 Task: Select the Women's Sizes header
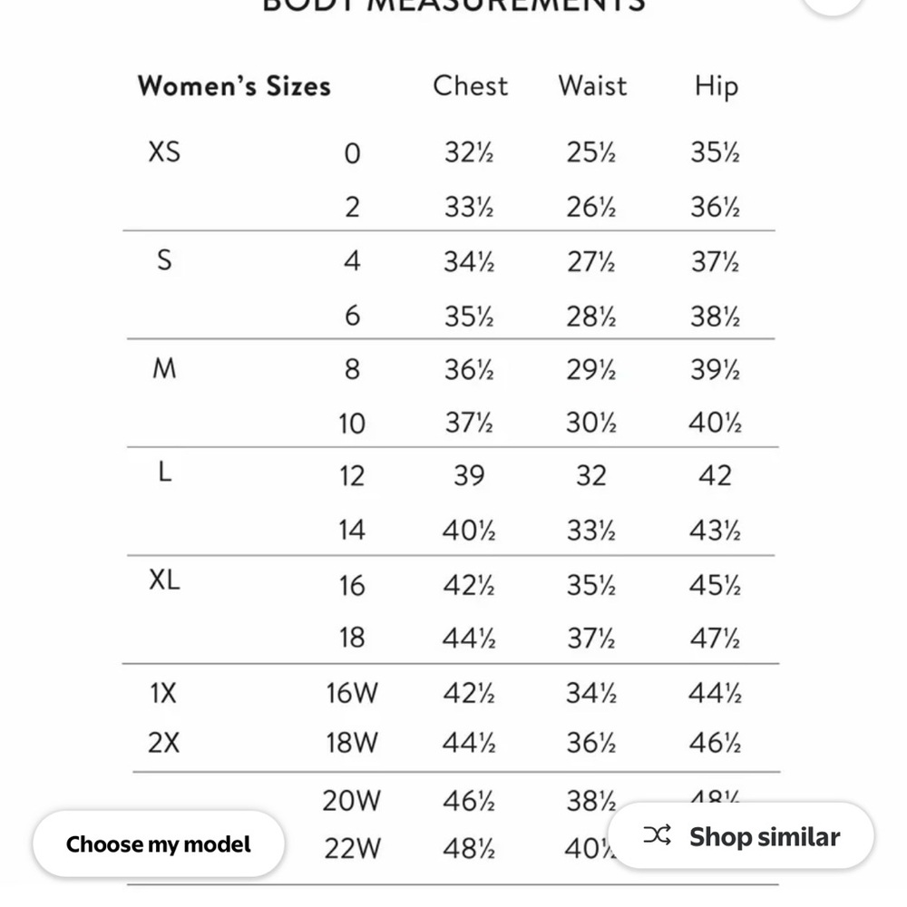[x=234, y=86]
